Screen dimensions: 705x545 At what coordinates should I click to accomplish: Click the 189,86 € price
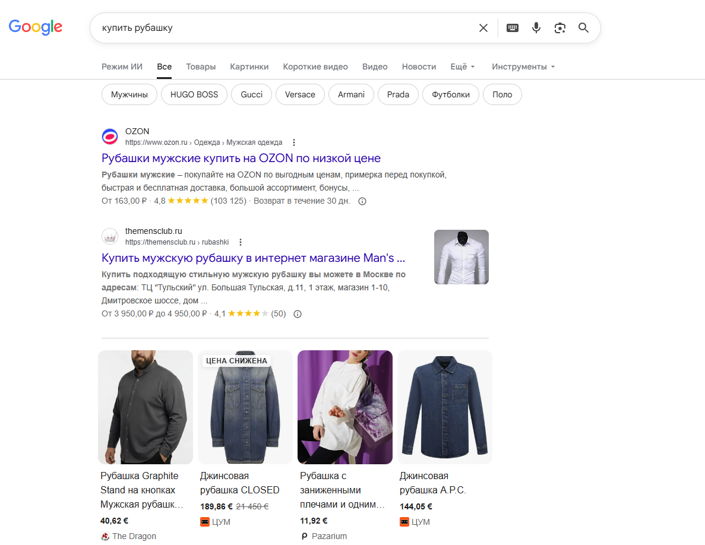coord(216,506)
